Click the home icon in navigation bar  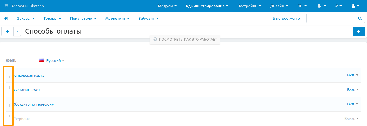coord(6,19)
